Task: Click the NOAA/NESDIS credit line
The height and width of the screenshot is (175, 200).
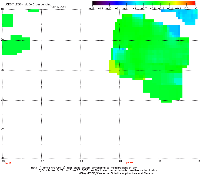Action: (117, 173)
